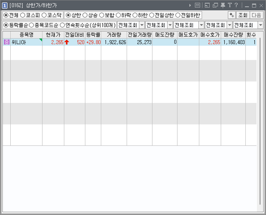The width and height of the screenshot is (266, 215).
Task: Click the 매수잔량 column header
Action: coord(233,35)
